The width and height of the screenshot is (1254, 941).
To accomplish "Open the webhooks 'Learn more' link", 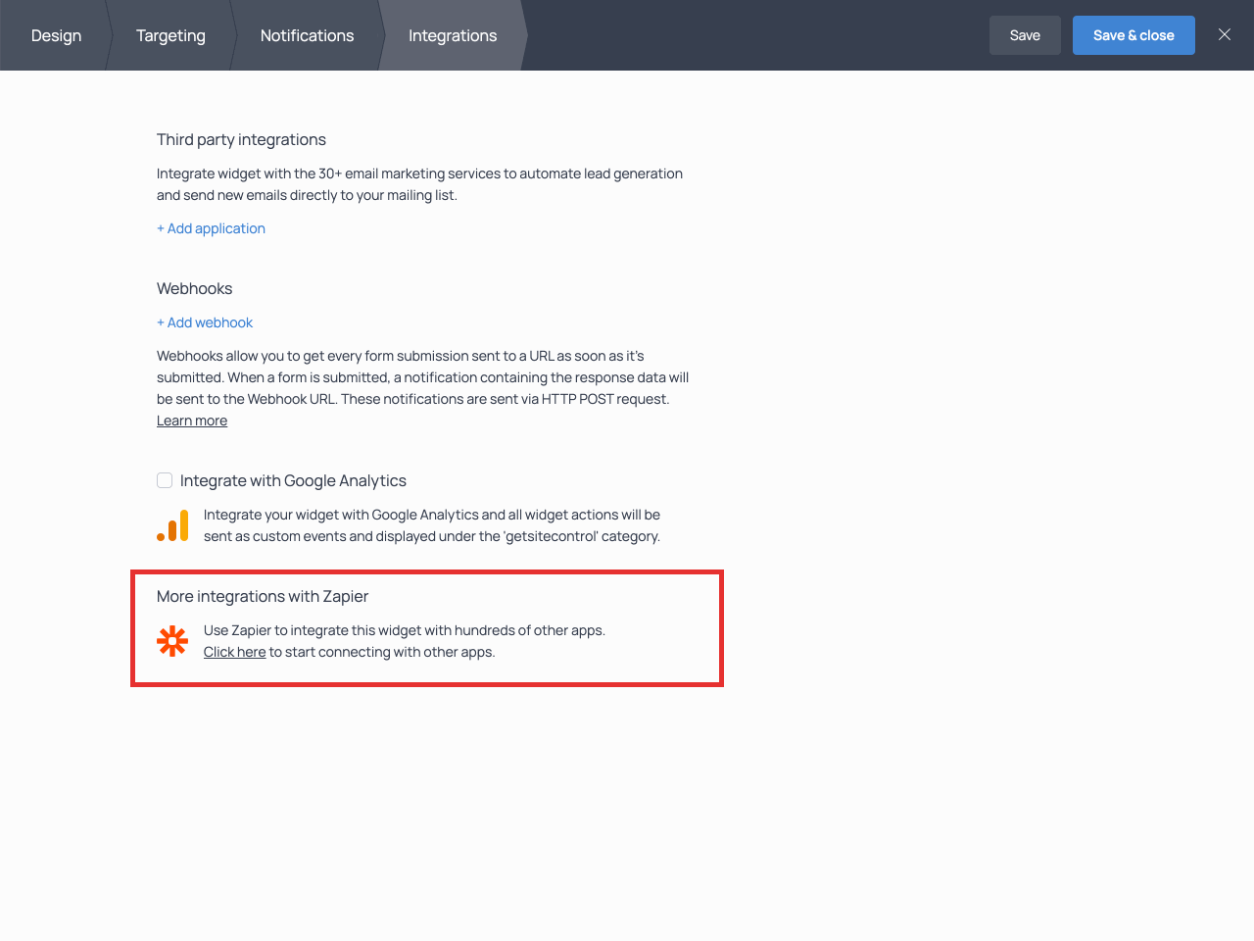I will pyautogui.click(x=192, y=421).
